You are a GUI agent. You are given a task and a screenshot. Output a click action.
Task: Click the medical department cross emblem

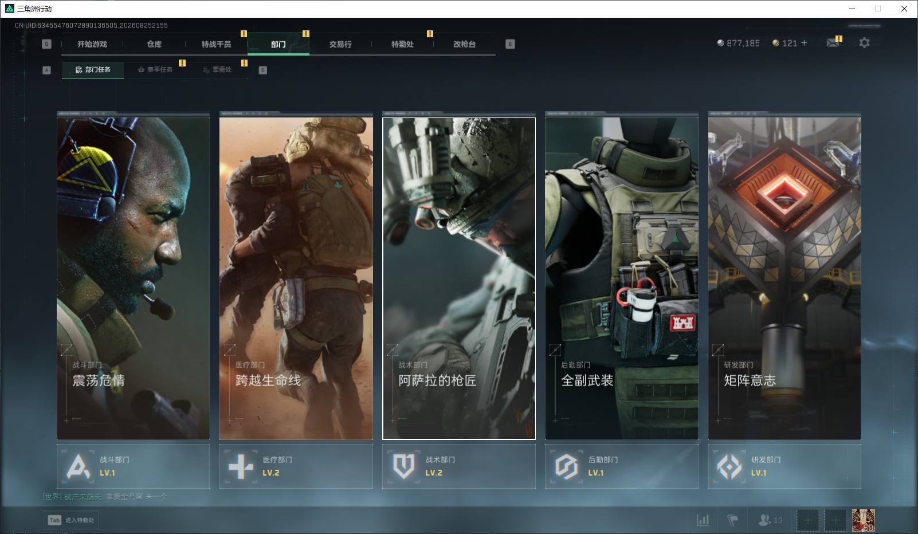click(x=241, y=466)
